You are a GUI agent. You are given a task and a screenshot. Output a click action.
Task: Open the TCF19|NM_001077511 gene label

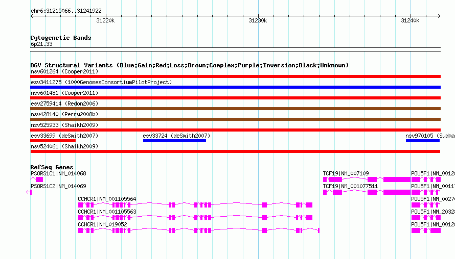(x=351, y=187)
